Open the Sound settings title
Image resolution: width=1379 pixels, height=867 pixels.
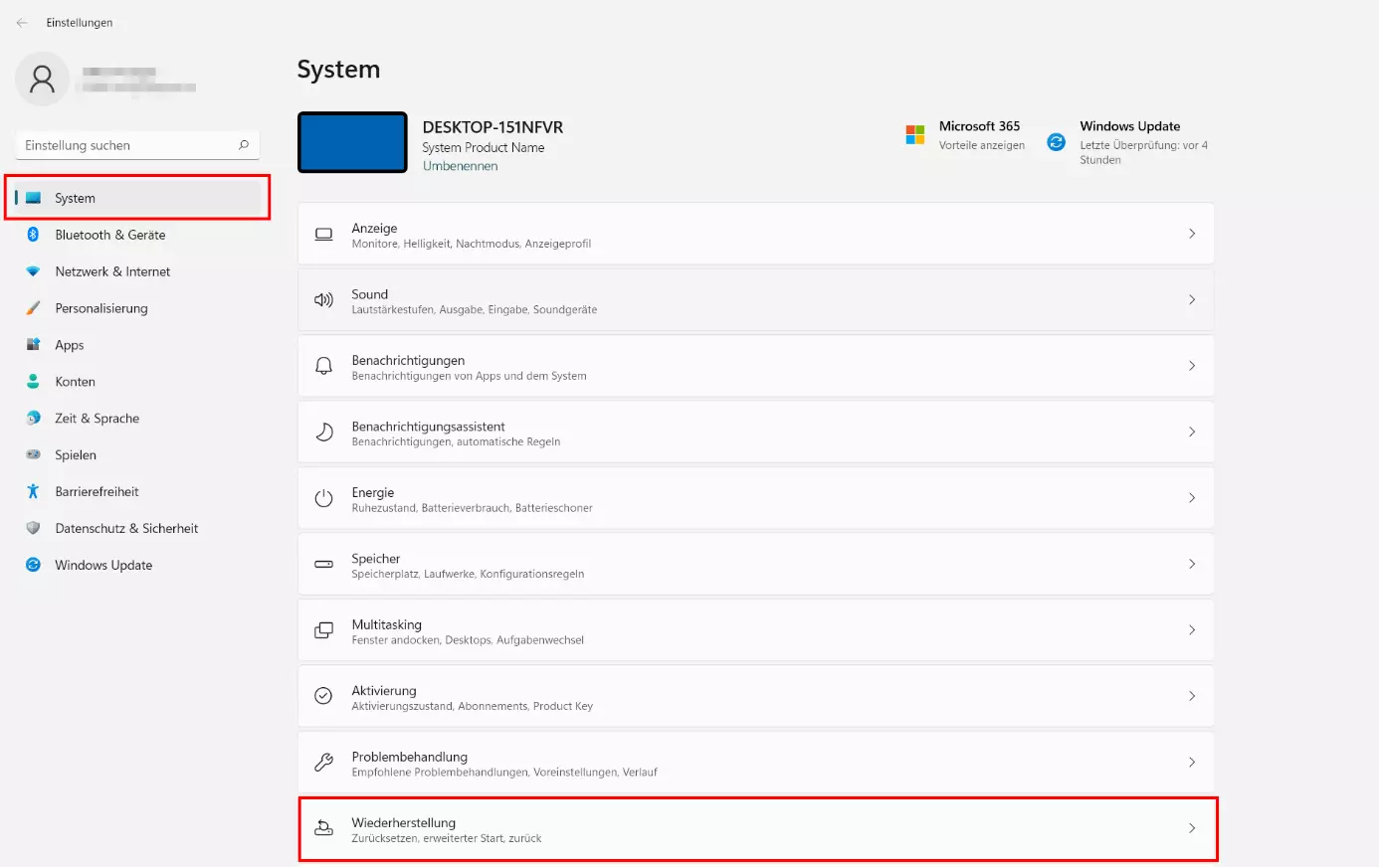369,294
